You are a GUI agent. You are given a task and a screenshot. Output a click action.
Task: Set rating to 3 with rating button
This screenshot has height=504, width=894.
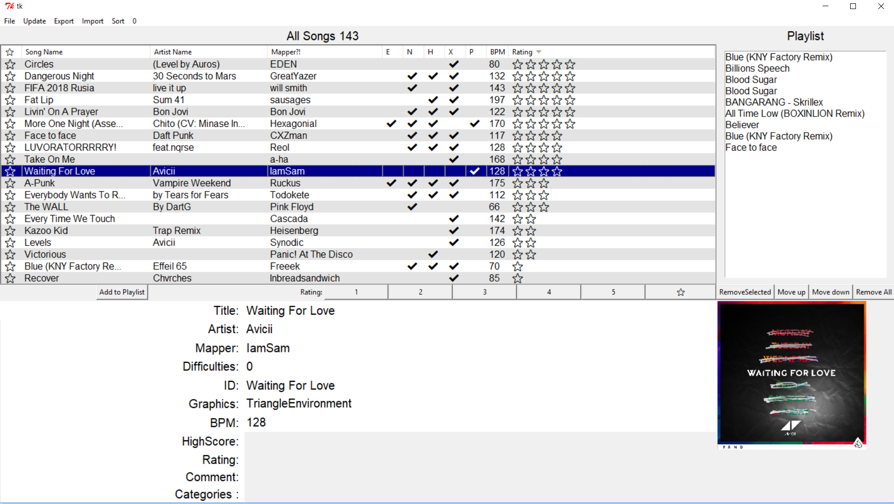[x=485, y=292]
